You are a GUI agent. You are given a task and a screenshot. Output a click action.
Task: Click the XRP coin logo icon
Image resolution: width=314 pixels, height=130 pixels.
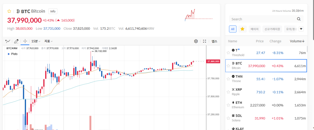click(233, 89)
